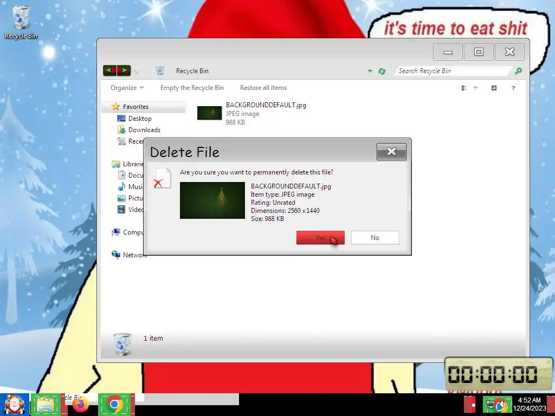Click the BACKGROUNDDEFAULT.jpg thumbnail in file list

point(209,113)
